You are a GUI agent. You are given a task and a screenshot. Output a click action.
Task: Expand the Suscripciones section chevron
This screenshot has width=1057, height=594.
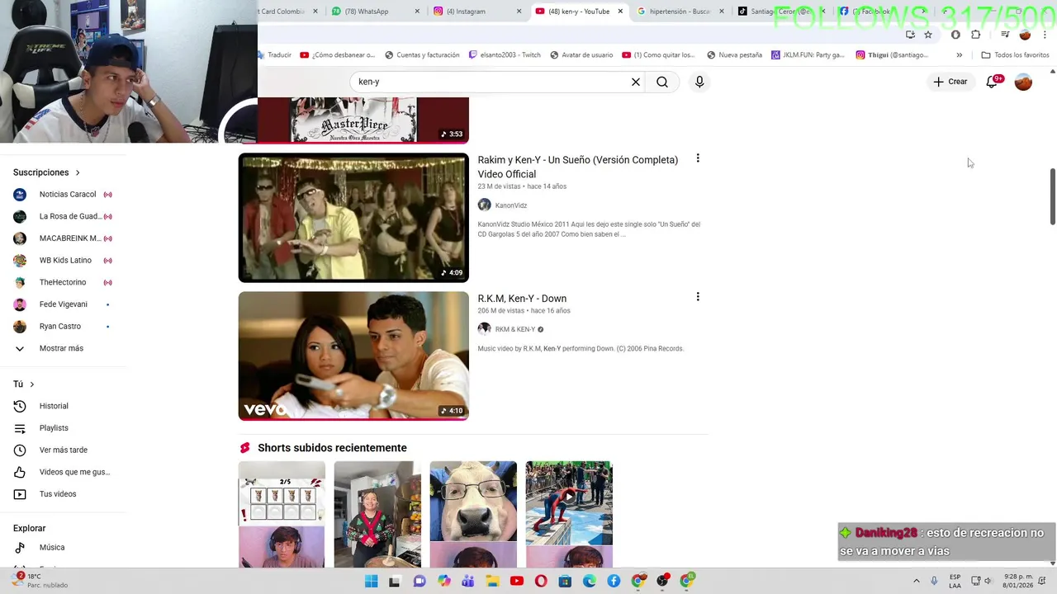tap(78, 172)
